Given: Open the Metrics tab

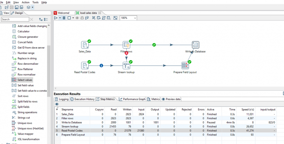Looking at the screenshot, I should 154,99.
